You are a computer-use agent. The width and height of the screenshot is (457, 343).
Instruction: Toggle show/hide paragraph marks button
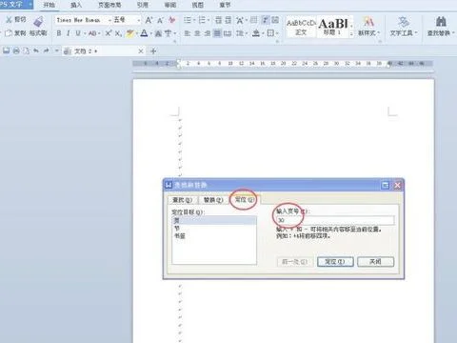[x=265, y=20]
